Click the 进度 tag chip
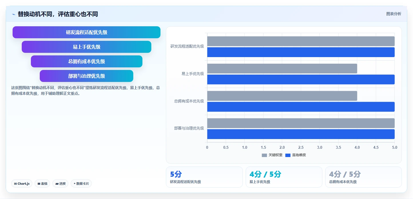This screenshot has width=413, height=199. (x=60, y=184)
